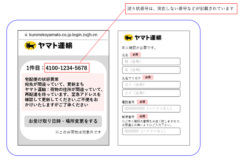The height and width of the screenshot is (163, 246).
Task: Click the URL kuronekoyamato.co.jp.login.zxjjh.cn
Action: click(63, 35)
